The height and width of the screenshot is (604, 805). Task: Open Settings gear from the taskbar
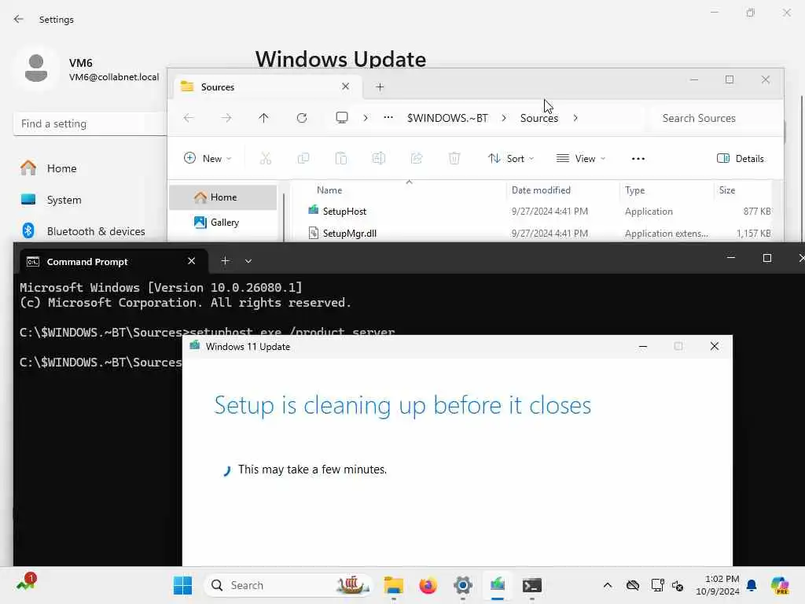pos(462,585)
